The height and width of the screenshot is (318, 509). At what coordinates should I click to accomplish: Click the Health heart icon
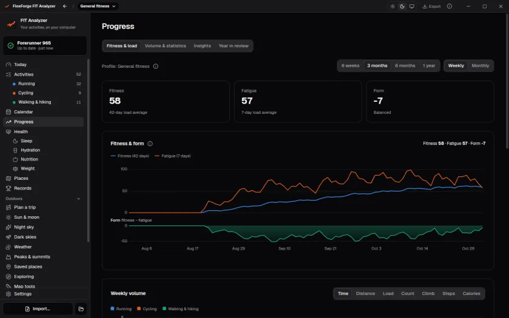click(8, 132)
